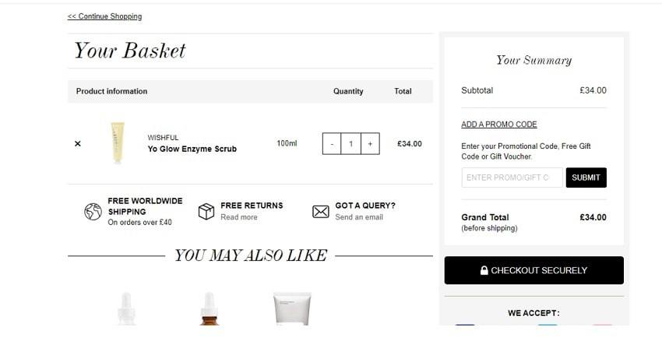Image resolution: width=662 pixels, height=355 pixels.
Task: Click the lock icon on checkout button
Action: 484,270
